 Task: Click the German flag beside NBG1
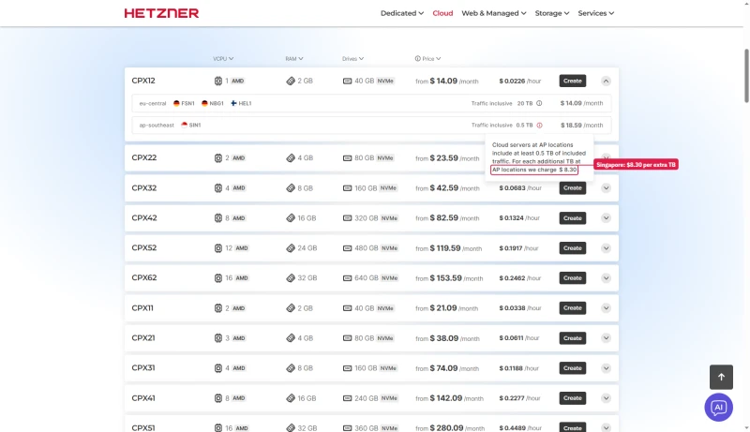[204, 103]
